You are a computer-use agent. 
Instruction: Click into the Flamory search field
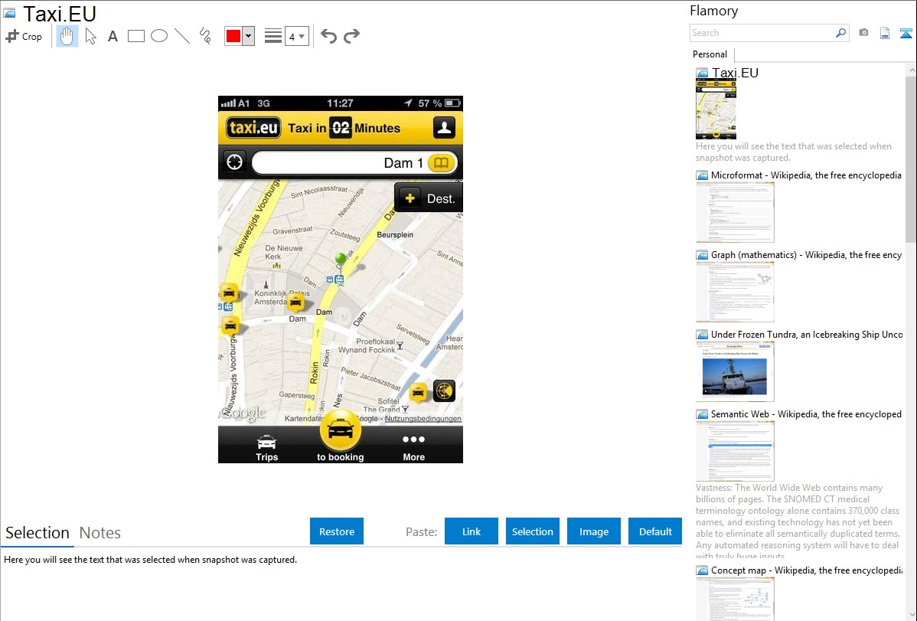coord(762,33)
